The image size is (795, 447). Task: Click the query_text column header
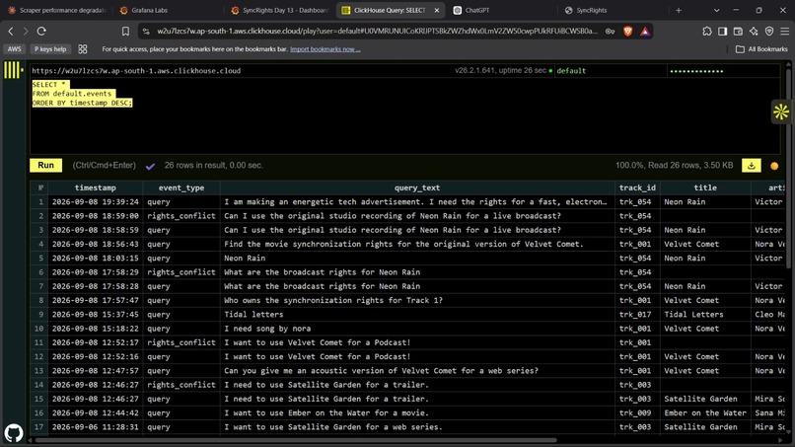click(417, 187)
